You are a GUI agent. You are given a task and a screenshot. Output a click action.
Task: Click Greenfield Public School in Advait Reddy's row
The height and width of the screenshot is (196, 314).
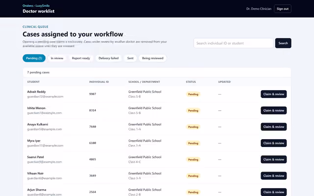(x=145, y=92)
